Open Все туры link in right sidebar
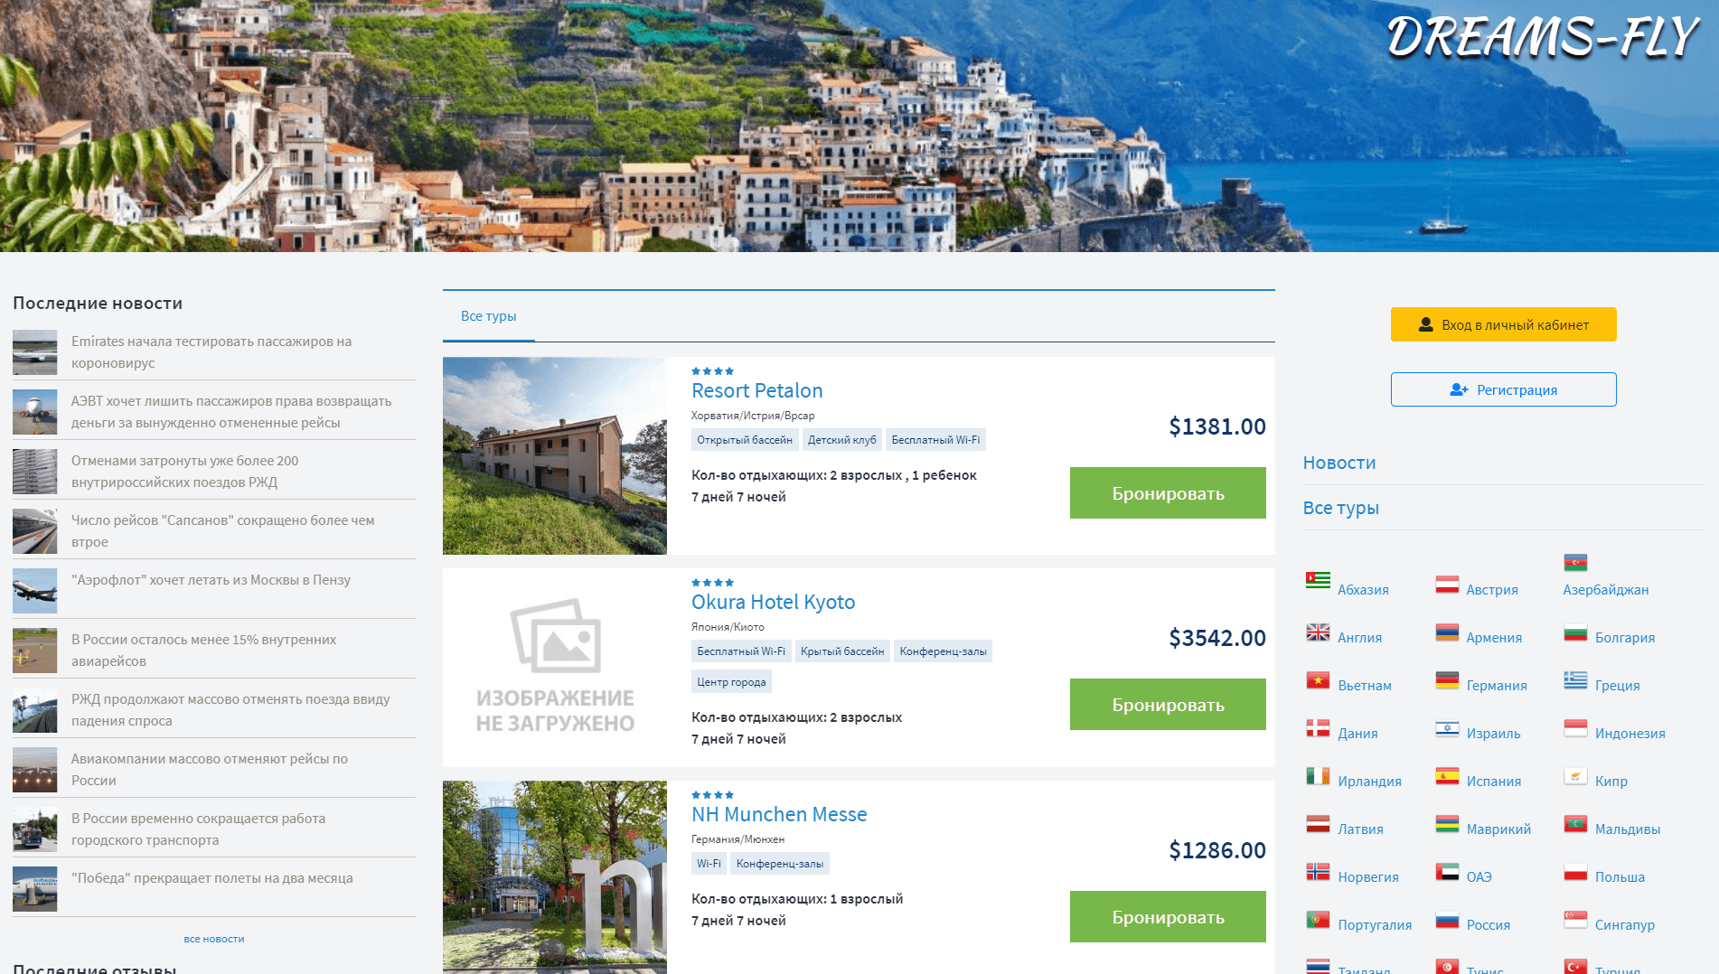The width and height of the screenshot is (1719, 974). click(1340, 508)
